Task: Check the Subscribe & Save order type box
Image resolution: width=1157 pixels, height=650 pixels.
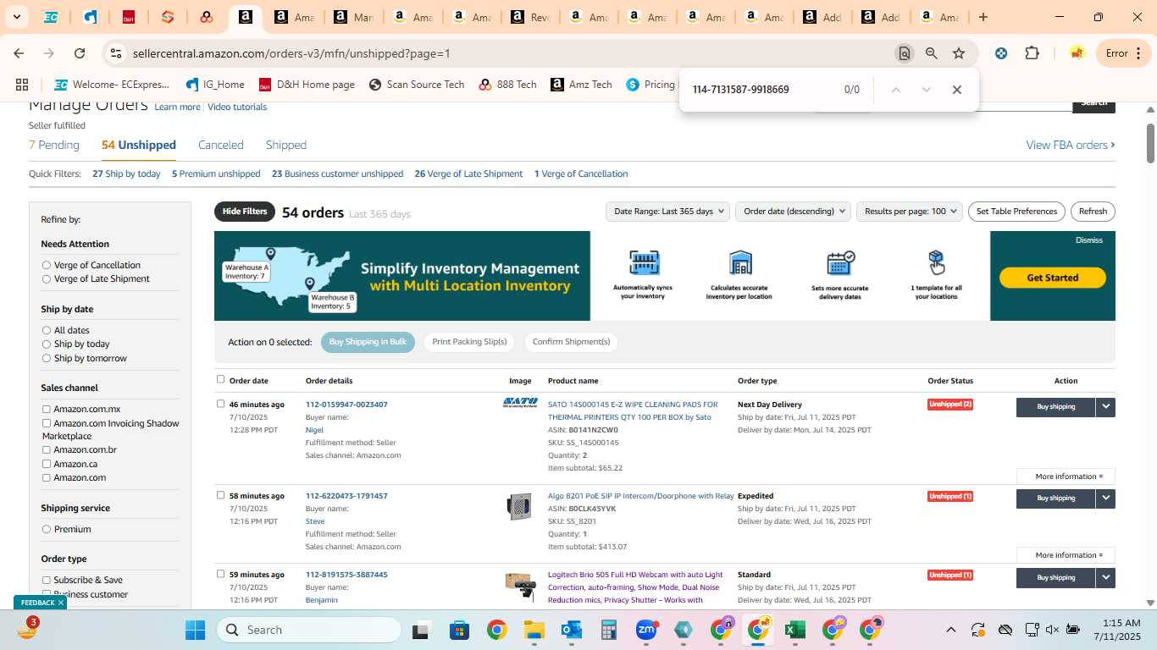Action: click(x=47, y=580)
